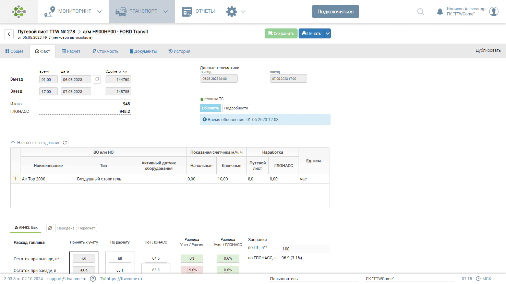Open the Отчеты section
The image size is (506, 284).
198,11
